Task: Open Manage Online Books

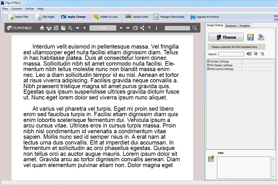Action: (x=169, y=17)
